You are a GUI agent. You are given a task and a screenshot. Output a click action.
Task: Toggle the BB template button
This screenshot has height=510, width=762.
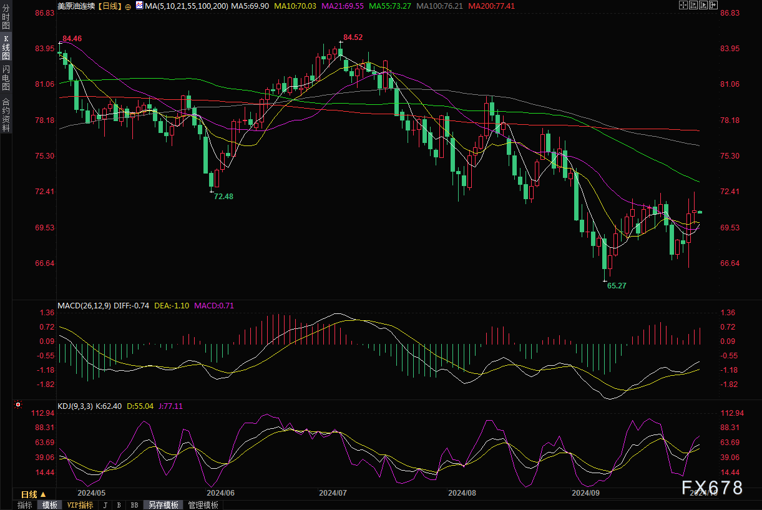click(x=134, y=505)
